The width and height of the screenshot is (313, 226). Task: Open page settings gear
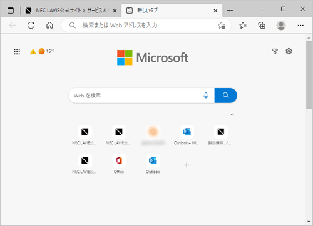pos(289,51)
